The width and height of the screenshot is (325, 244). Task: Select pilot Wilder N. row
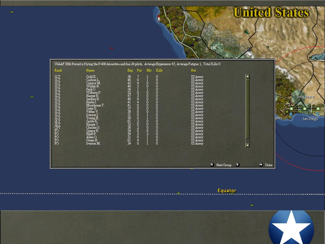click(129, 86)
